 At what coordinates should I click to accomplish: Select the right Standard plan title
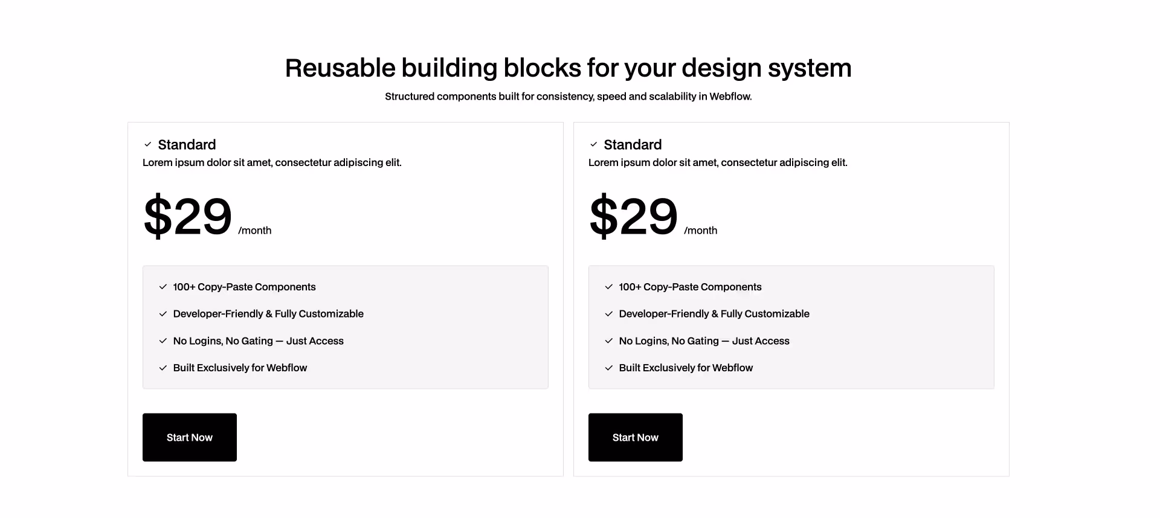tap(633, 144)
